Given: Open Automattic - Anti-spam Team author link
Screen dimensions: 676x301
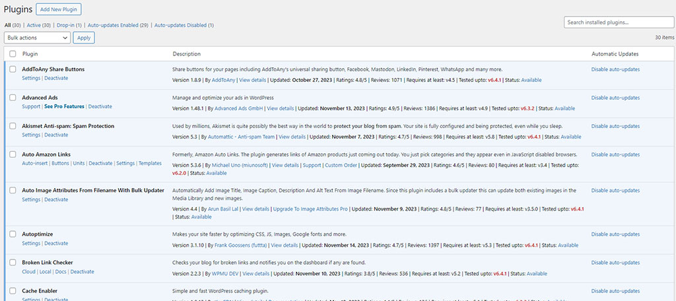Looking at the screenshot, I should (x=241, y=137).
